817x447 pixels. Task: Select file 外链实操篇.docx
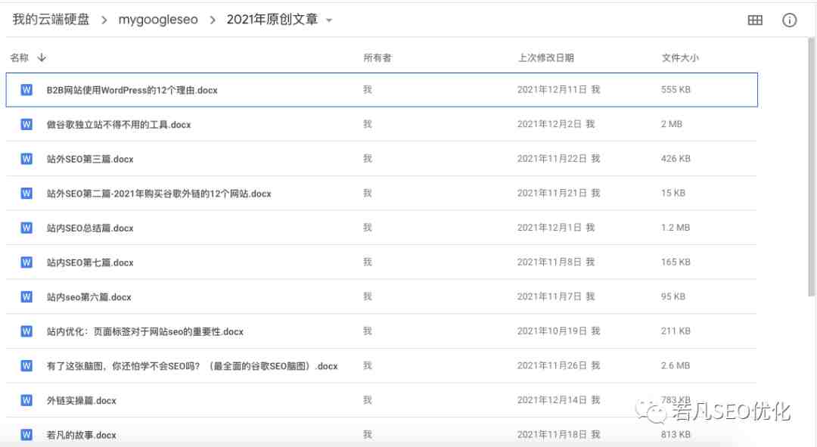tap(81, 401)
